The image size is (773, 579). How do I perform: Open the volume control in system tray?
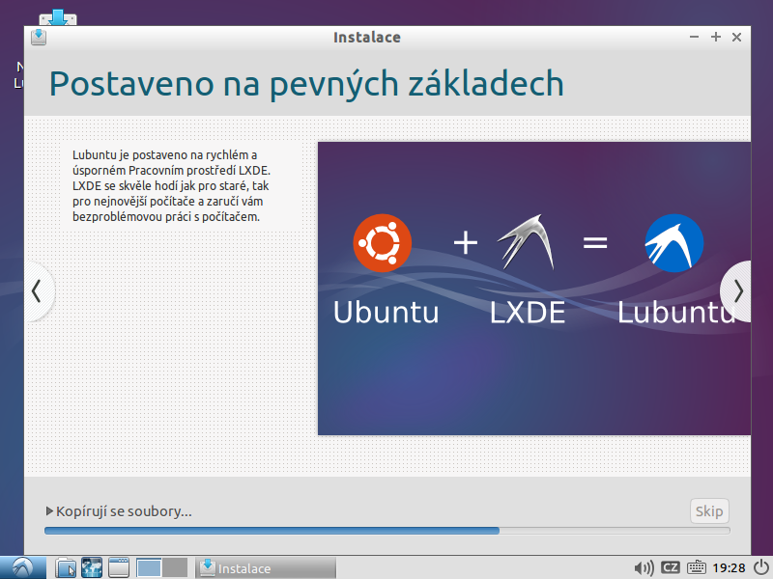643,568
